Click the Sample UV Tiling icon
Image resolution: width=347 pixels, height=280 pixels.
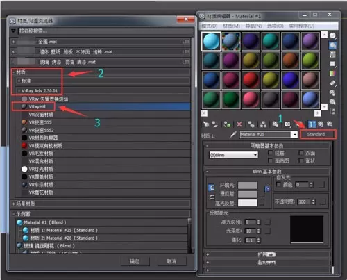pyautogui.click(x=332, y=64)
